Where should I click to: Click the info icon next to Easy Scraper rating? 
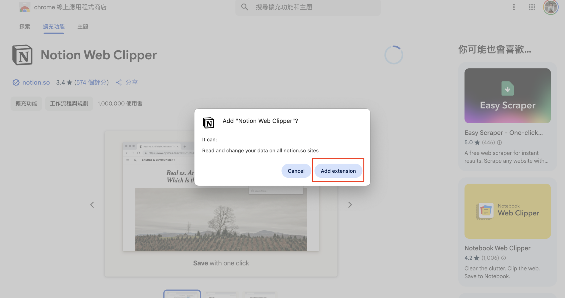(x=500, y=142)
